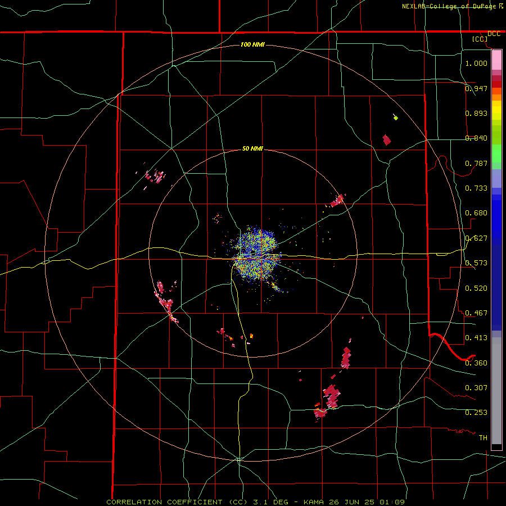Select the 1.000 legend value

(476, 63)
